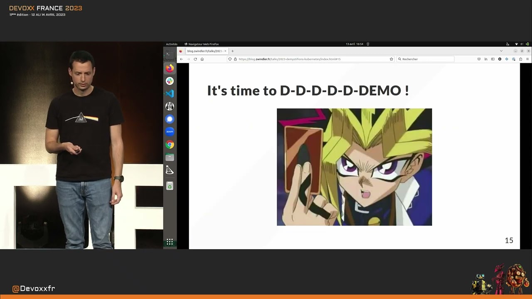532x299 pixels.
Task: Open the Firefox library icon
Action: point(486,59)
